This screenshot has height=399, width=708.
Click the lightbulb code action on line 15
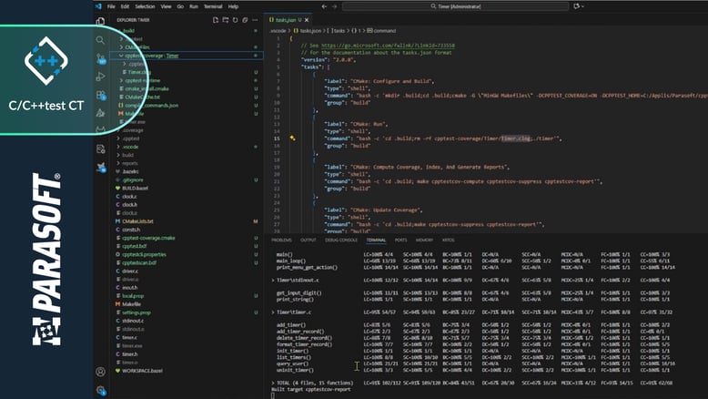pyautogui.click(x=293, y=138)
